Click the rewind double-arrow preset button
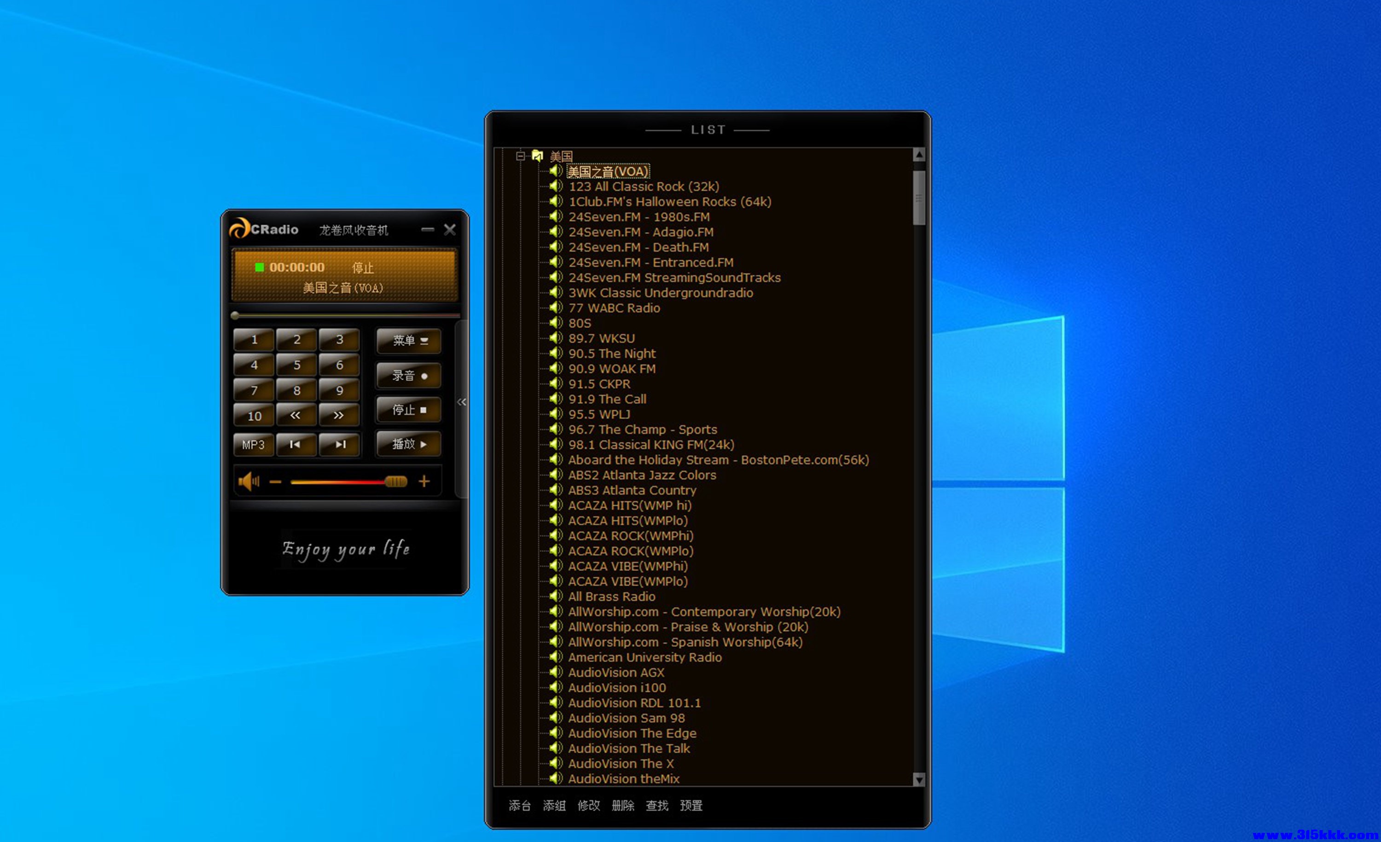This screenshot has height=842, width=1381. click(296, 415)
